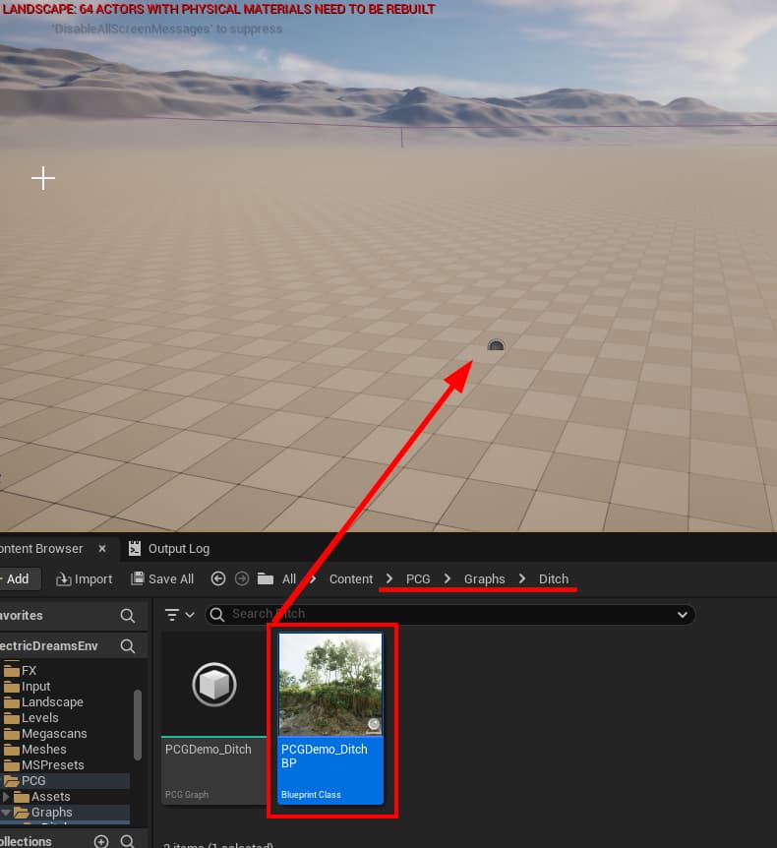
Task: Click the Ditch breadcrumb
Action: point(553,578)
